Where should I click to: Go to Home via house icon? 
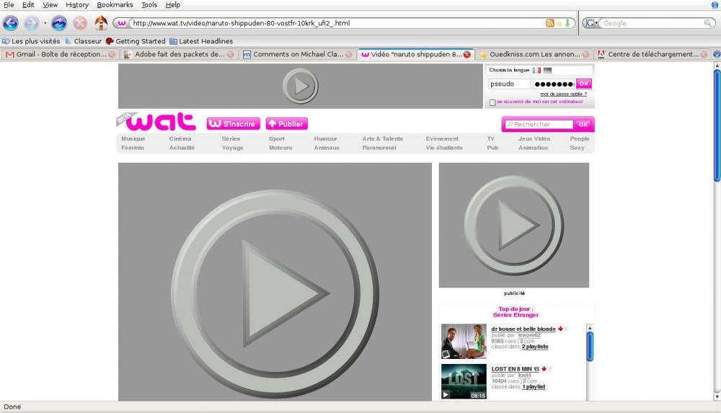pos(101,23)
